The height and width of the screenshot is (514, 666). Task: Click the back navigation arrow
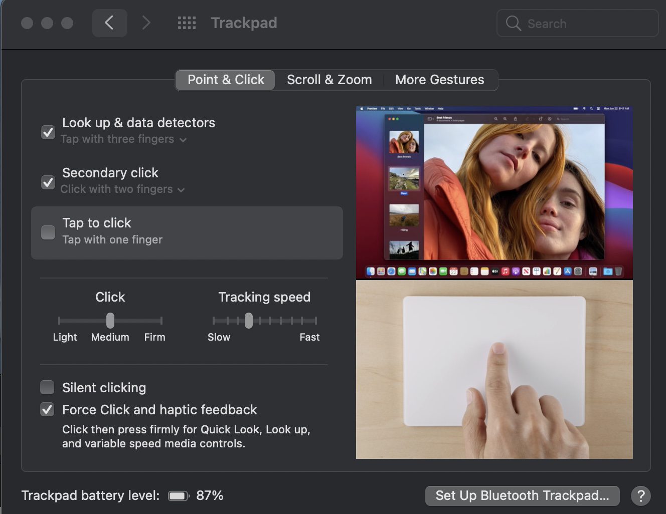click(x=109, y=23)
